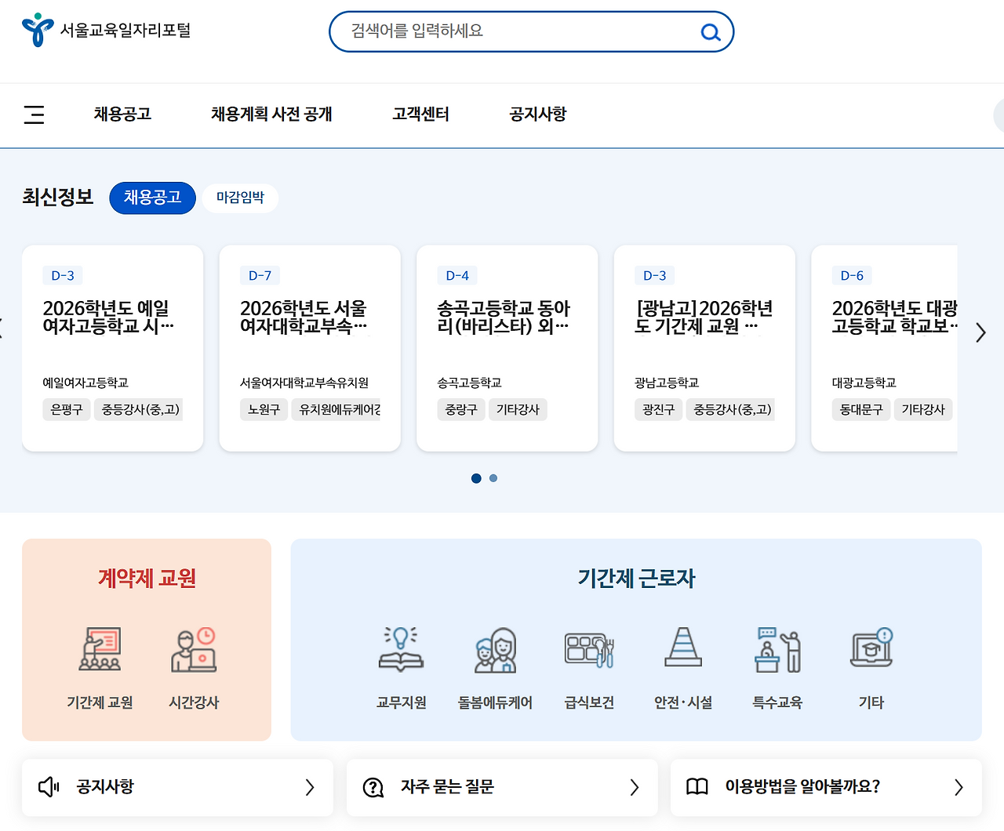The image size is (1004, 831).
Task: Click 광남고등학교 school name
Action: click(667, 383)
